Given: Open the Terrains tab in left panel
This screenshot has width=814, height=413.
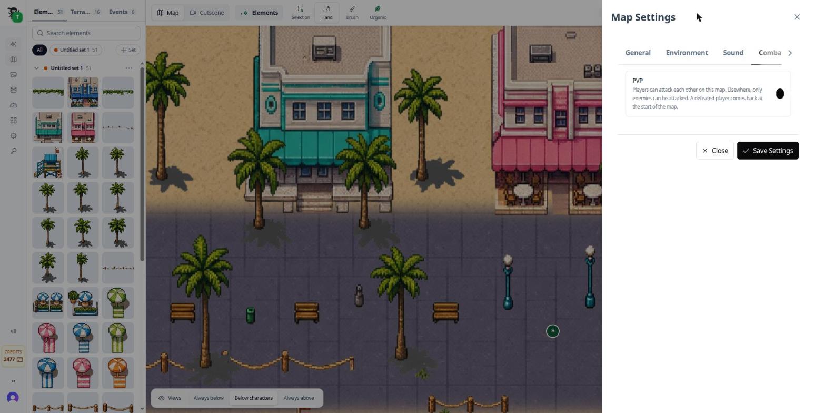Looking at the screenshot, I should pyautogui.click(x=85, y=12).
